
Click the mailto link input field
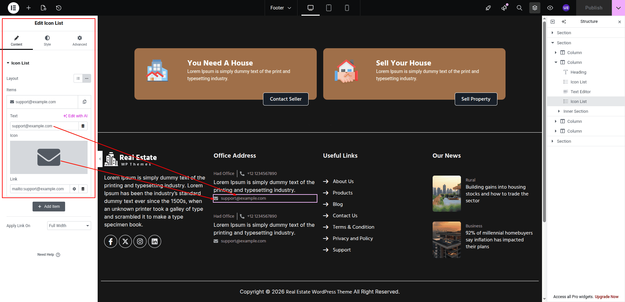click(40, 189)
